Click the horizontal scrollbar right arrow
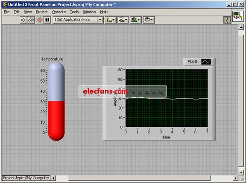This screenshot has height=183, width=246. coord(235,178)
